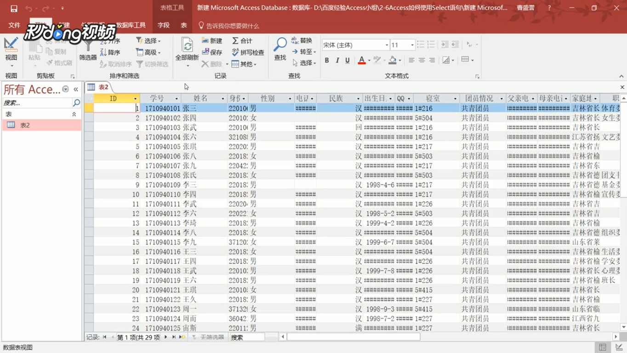Run 拼写检查 (Spell check)
The width and height of the screenshot is (627, 353).
click(248, 52)
